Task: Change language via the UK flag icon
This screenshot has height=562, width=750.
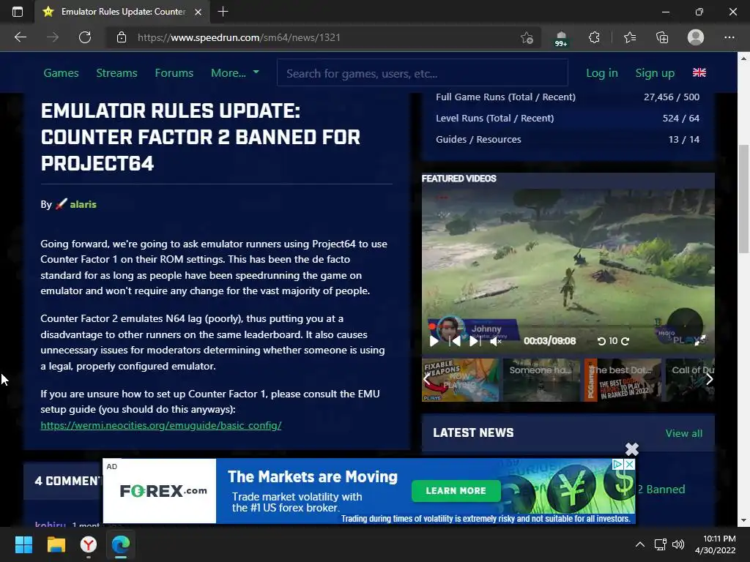Action: click(x=699, y=72)
